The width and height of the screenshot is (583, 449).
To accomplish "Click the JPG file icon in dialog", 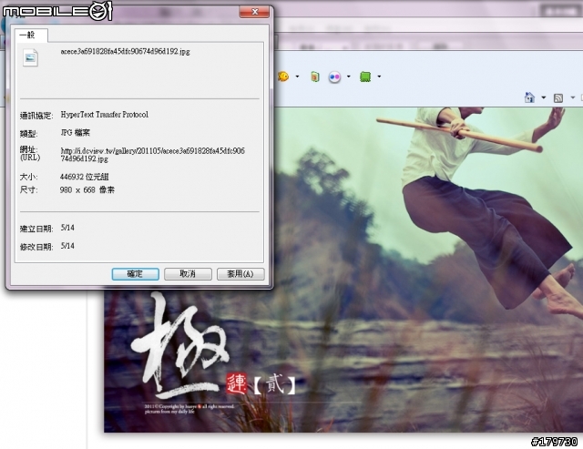I will 30,57.
